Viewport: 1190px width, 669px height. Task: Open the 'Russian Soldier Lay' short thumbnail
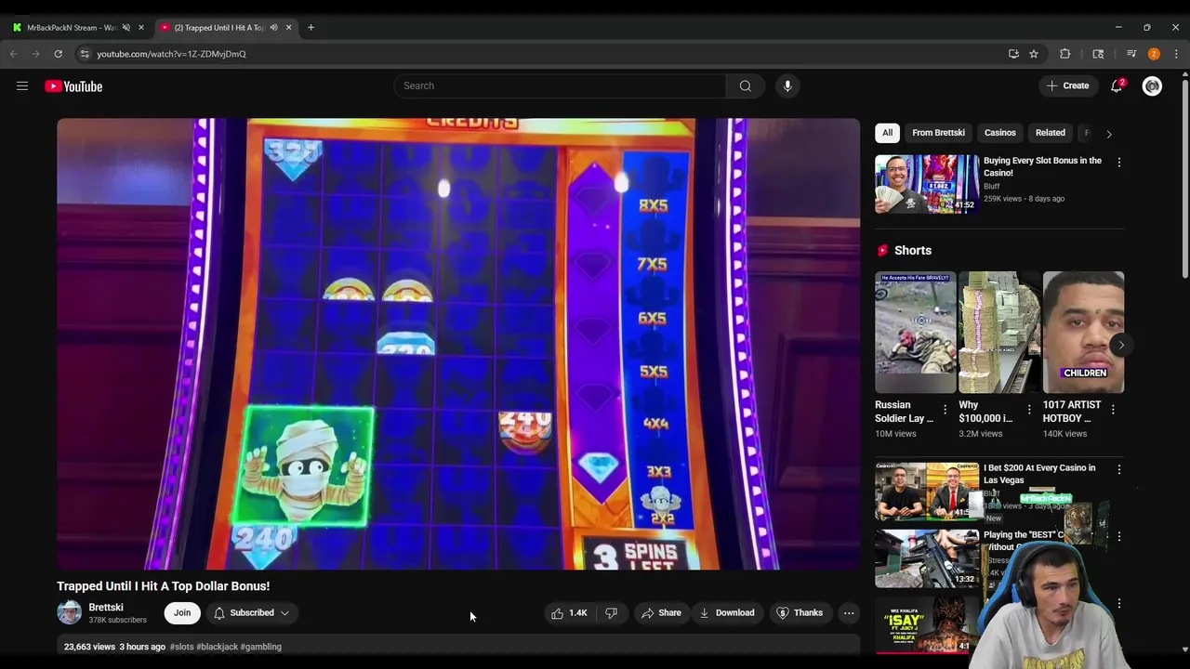click(x=916, y=332)
